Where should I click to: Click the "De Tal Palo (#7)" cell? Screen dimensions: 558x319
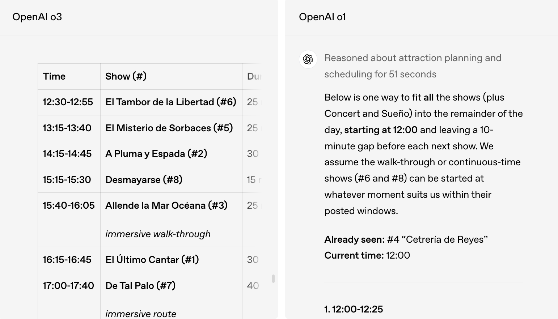pyautogui.click(x=140, y=286)
